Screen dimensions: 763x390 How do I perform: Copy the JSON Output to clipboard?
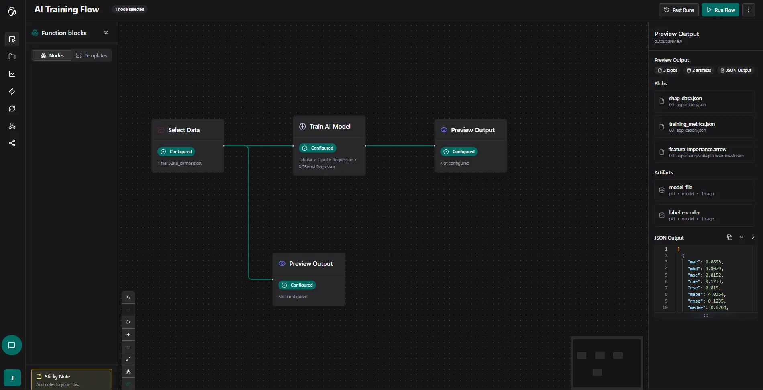(x=729, y=238)
